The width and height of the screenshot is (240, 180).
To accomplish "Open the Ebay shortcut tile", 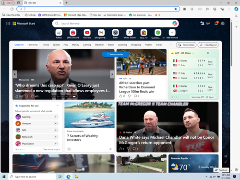I will point(144,33).
